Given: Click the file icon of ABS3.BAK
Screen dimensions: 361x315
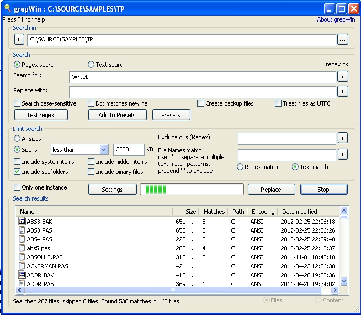Looking at the screenshot, I should (x=22, y=222).
